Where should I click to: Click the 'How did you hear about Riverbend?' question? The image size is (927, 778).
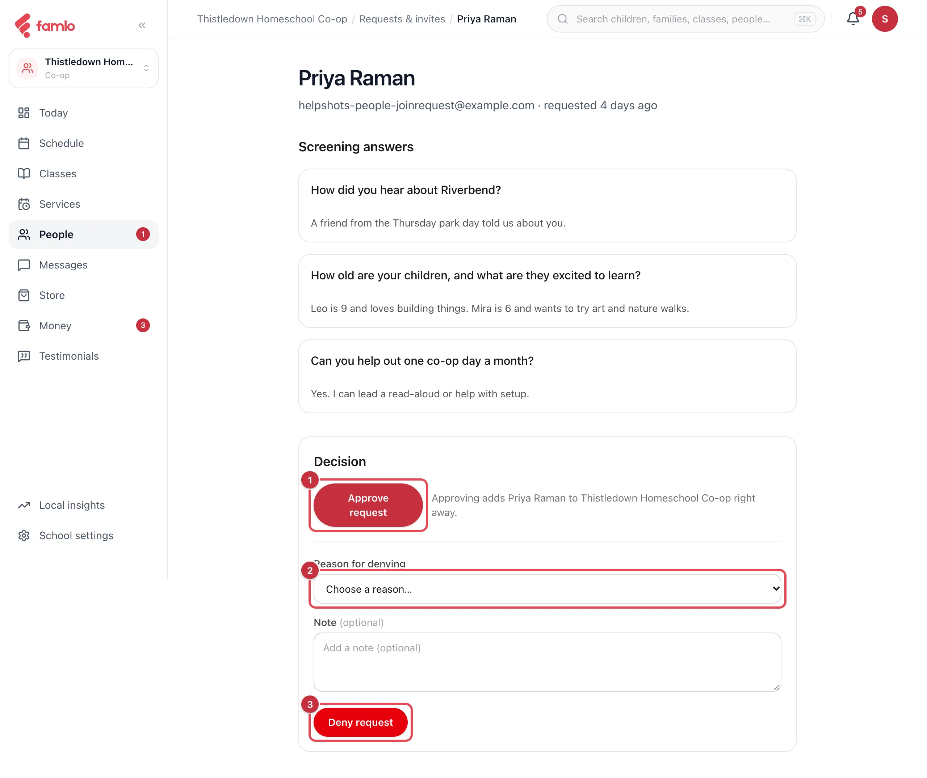click(x=406, y=190)
